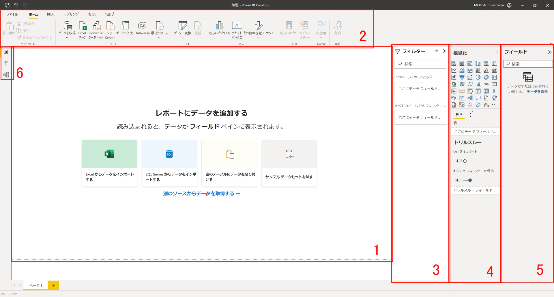
Task: Select the Power Automate visual
Action: pos(478,105)
